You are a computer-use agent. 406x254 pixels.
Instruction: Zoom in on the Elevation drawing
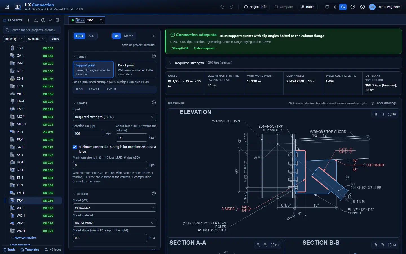point(375,114)
